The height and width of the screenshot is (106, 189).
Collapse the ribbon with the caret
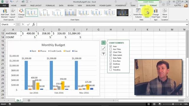click(x=187, y=20)
